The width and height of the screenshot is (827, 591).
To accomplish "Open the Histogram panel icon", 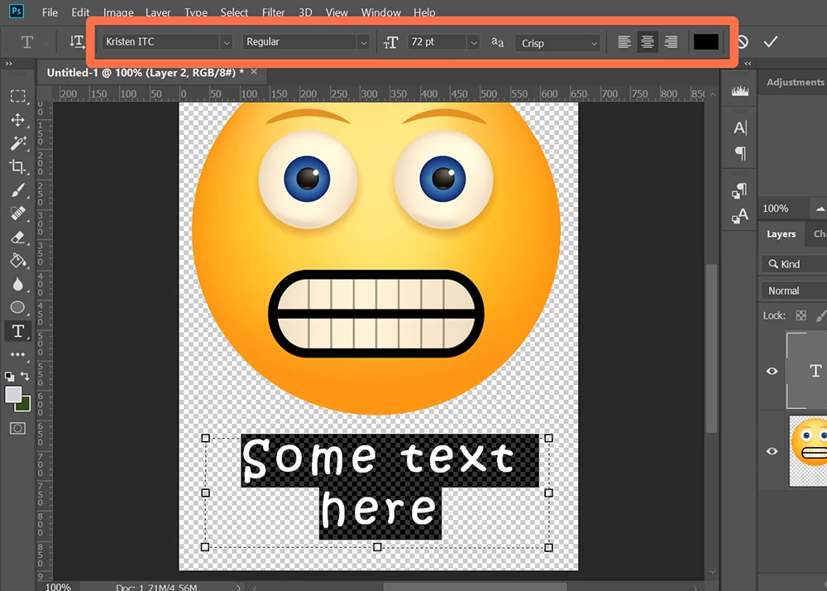I will click(740, 91).
